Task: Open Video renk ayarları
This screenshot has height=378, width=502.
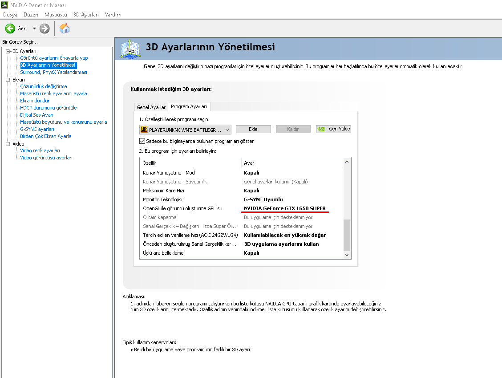Action: coord(40,150)
